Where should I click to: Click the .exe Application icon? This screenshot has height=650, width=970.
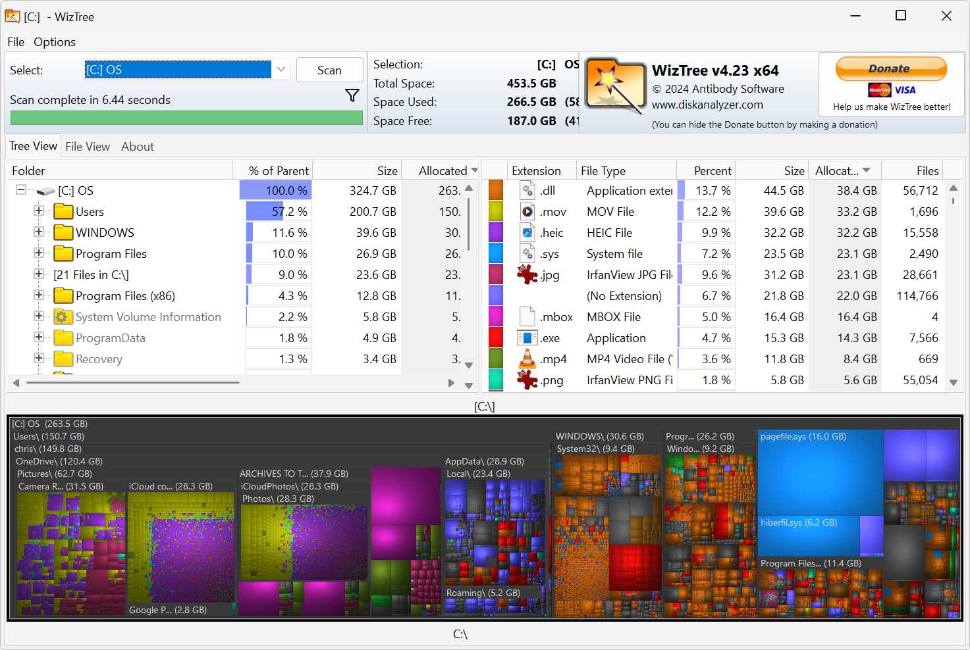click(527, 337)
